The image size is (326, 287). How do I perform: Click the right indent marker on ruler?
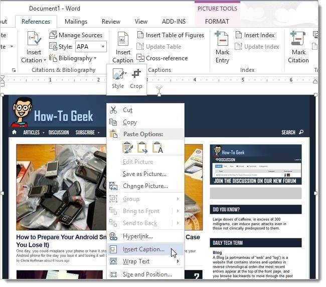click(315, 81)
